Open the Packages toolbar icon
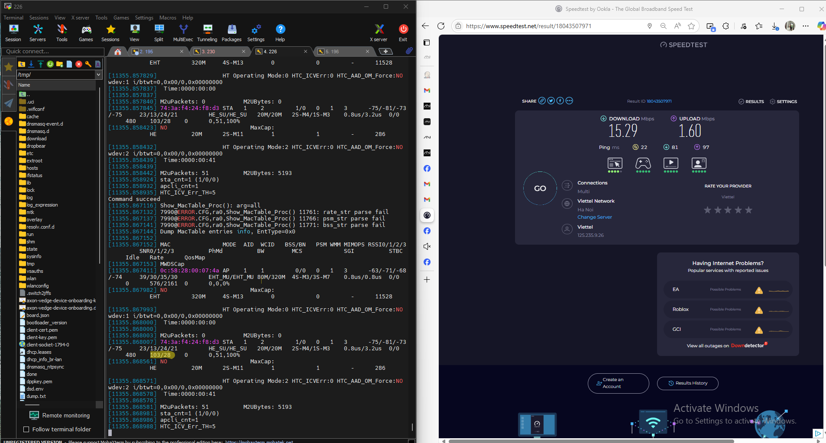This screenshot has width=826, height=443. click(x=232, y=33)
